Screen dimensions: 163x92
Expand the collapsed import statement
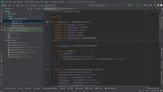59,17
